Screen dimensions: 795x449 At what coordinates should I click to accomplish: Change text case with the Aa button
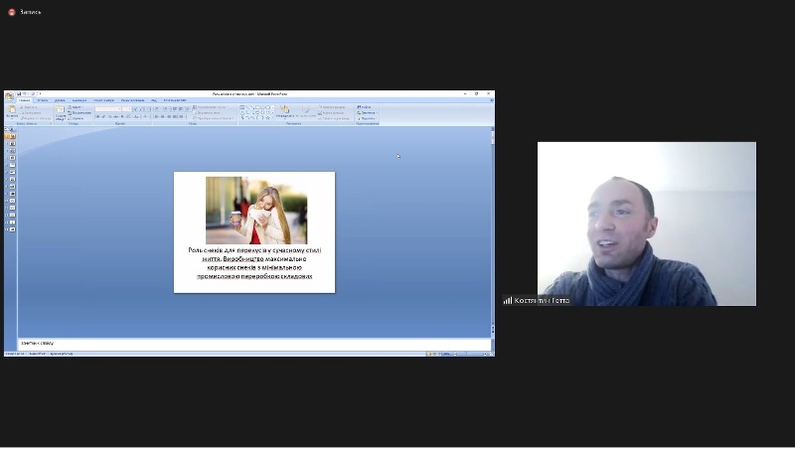(136, 116)
